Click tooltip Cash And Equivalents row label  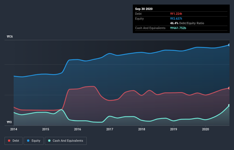click(150, 28)
